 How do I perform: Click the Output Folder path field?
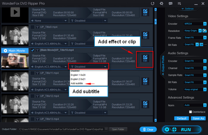(61, 129)
